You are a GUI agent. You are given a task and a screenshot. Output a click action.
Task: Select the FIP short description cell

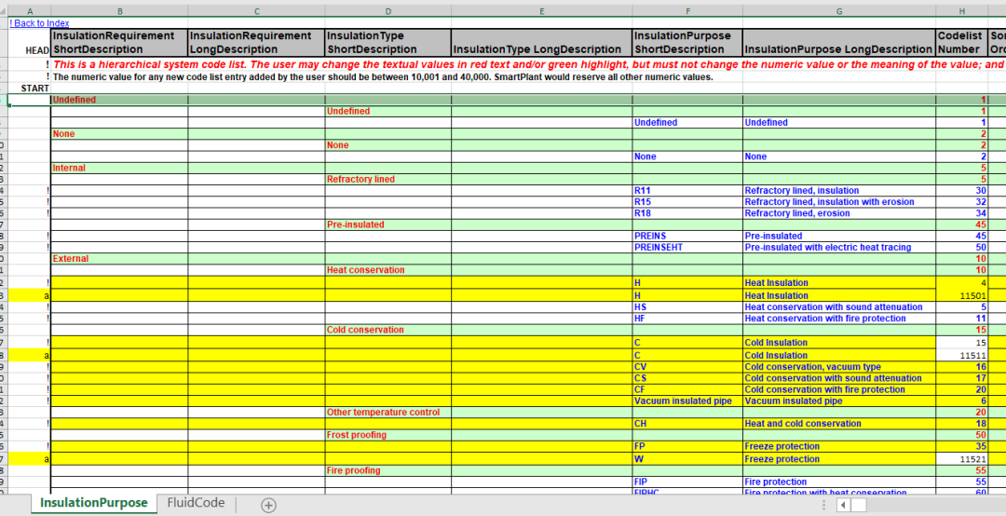687,482
